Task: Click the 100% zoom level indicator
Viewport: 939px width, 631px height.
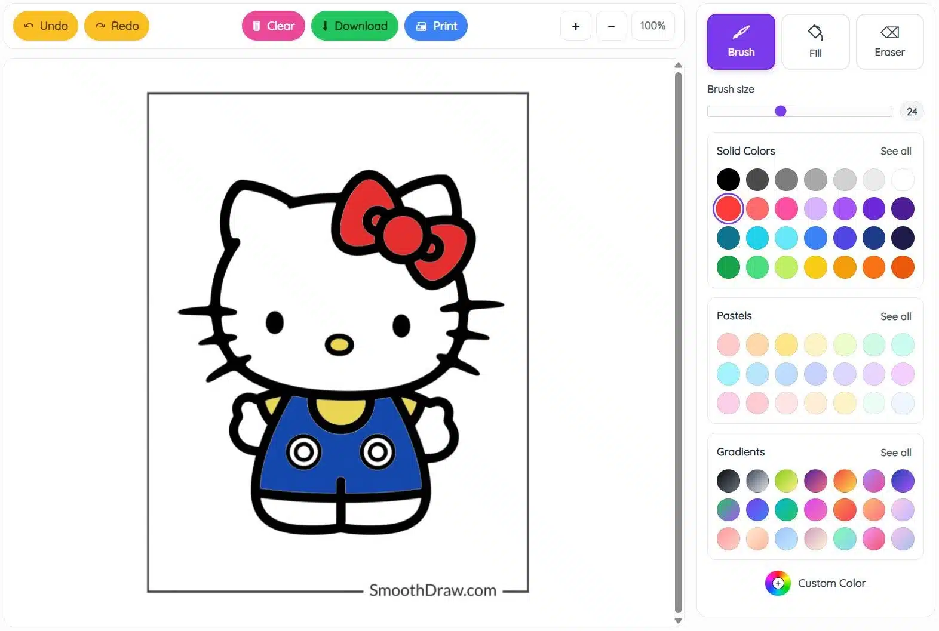Action: (x=652, y=26)
